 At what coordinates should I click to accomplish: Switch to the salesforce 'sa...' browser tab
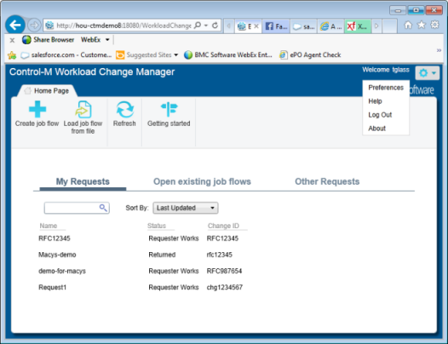tap(303, 26)
